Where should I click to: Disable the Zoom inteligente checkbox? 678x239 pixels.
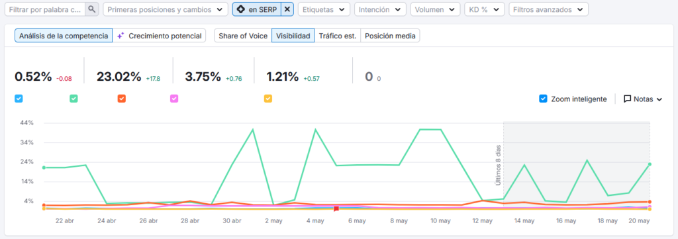[x=543, y=99]
